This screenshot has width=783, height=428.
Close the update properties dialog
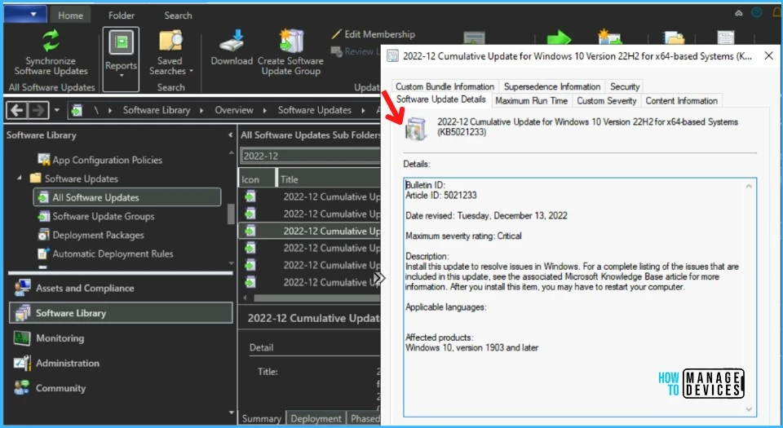click(x=769, y=56)
